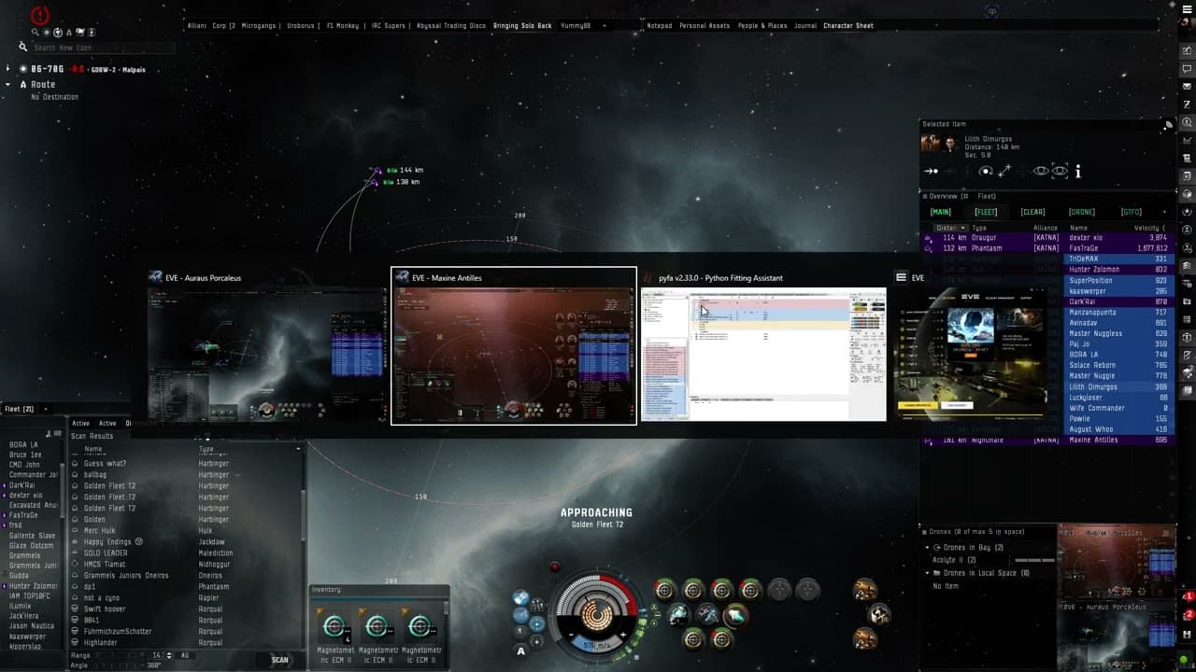Viewport: 1196px width, 672px height.
Task: Click the red stop ship indicator
Action: (x=555, y=567)
